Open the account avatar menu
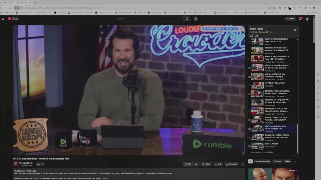The image size is (321, 180). (x=307, y=18)
